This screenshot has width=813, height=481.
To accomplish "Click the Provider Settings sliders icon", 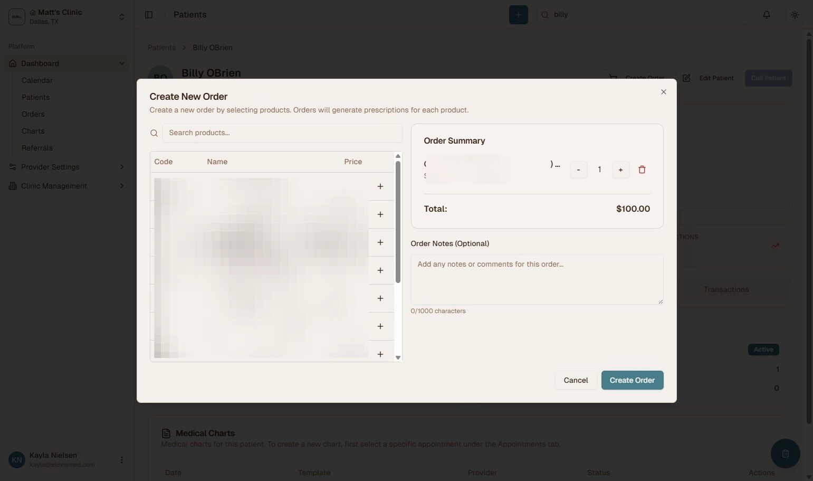I will pyautogui.click(x=13, y=167).
